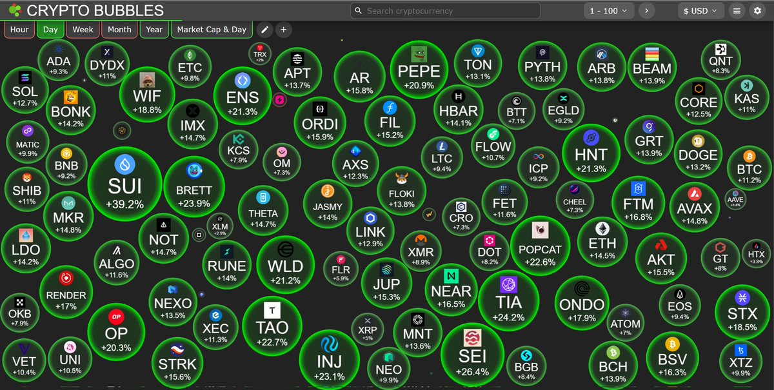774x390 pixels.
Task: Add a new chart with plus icon
Action: (283, 30)
